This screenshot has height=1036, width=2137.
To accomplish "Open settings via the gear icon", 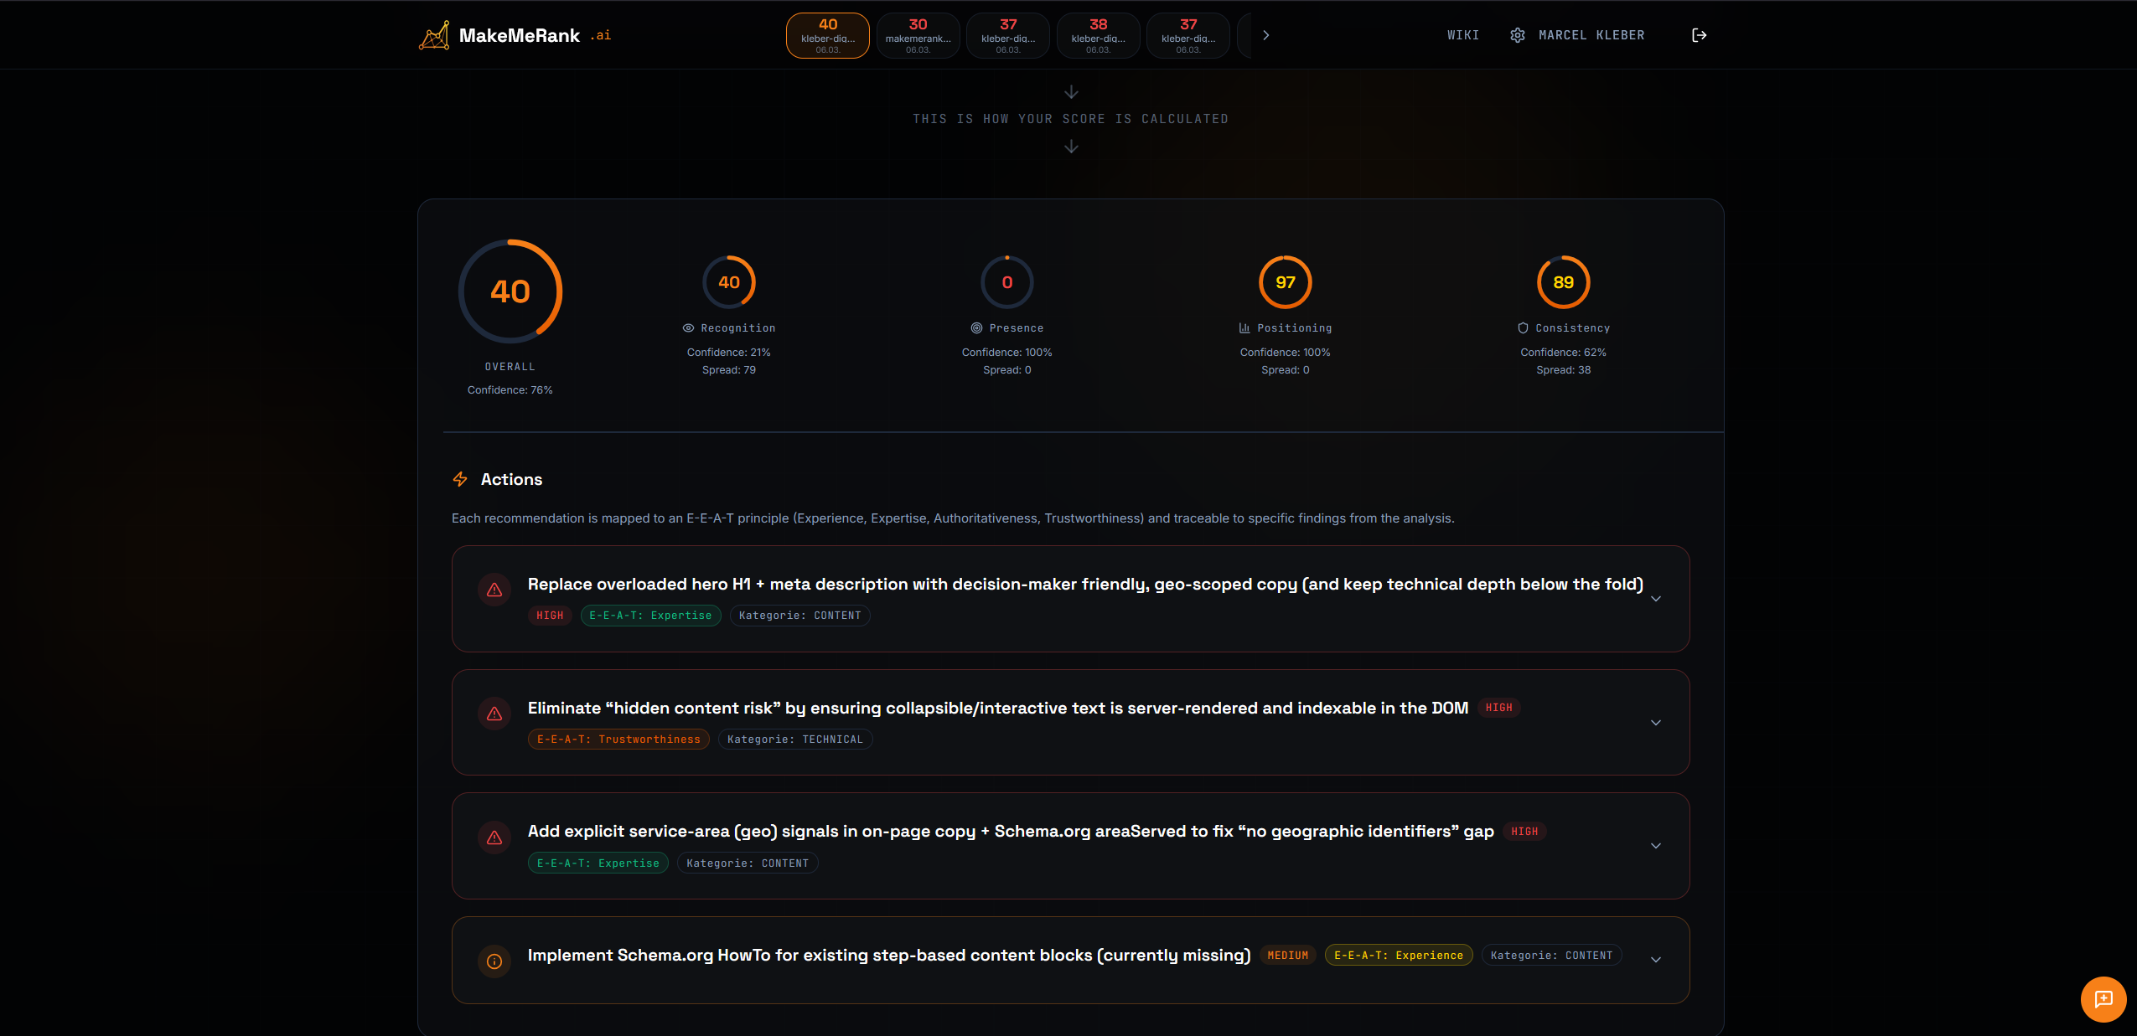I will pyautogui.click(x=1517, y=35).
